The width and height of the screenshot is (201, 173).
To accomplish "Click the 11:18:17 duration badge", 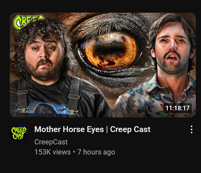I will pyautogui.click(x=177, y=108).
